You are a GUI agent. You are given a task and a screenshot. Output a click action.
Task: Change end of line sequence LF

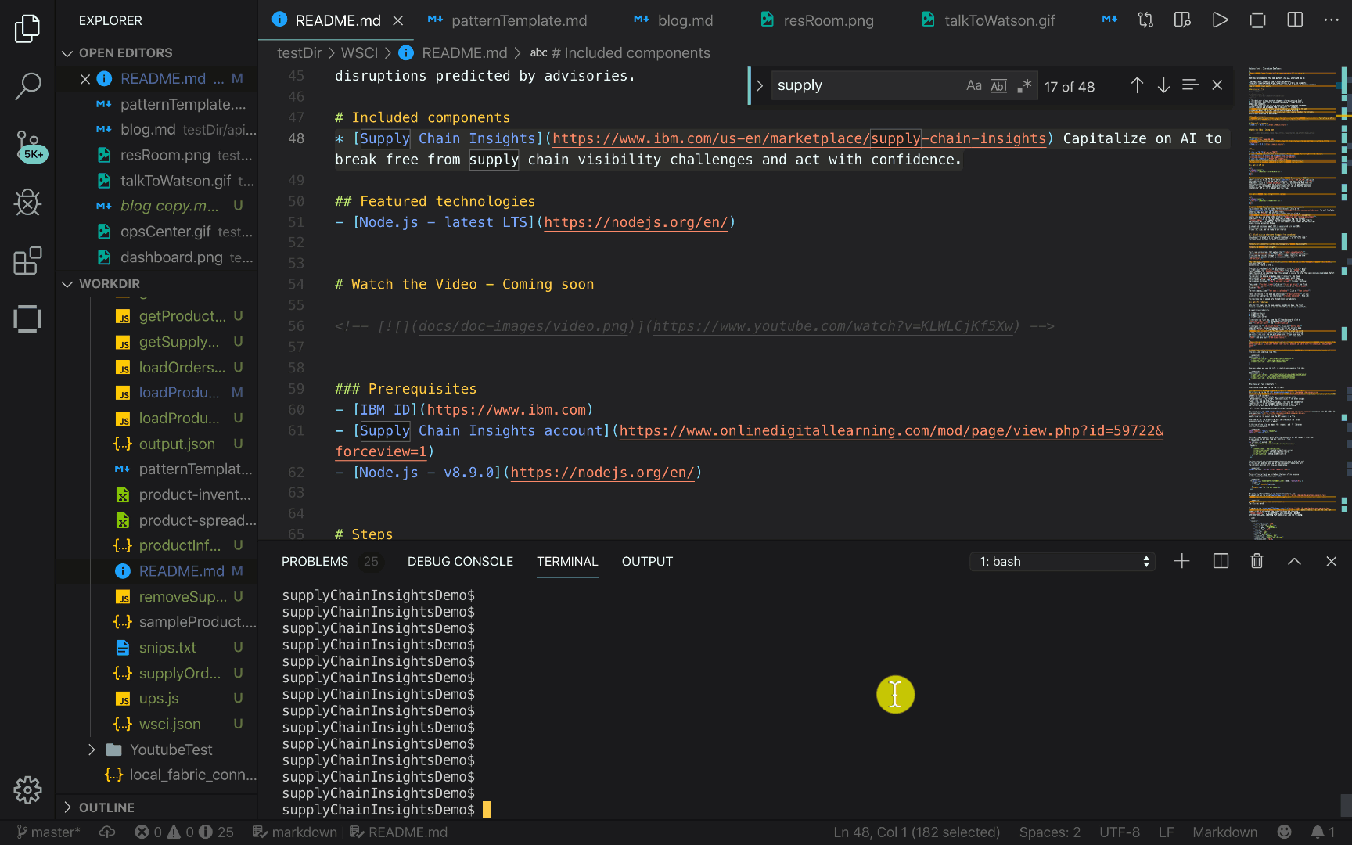[1166, 832]
